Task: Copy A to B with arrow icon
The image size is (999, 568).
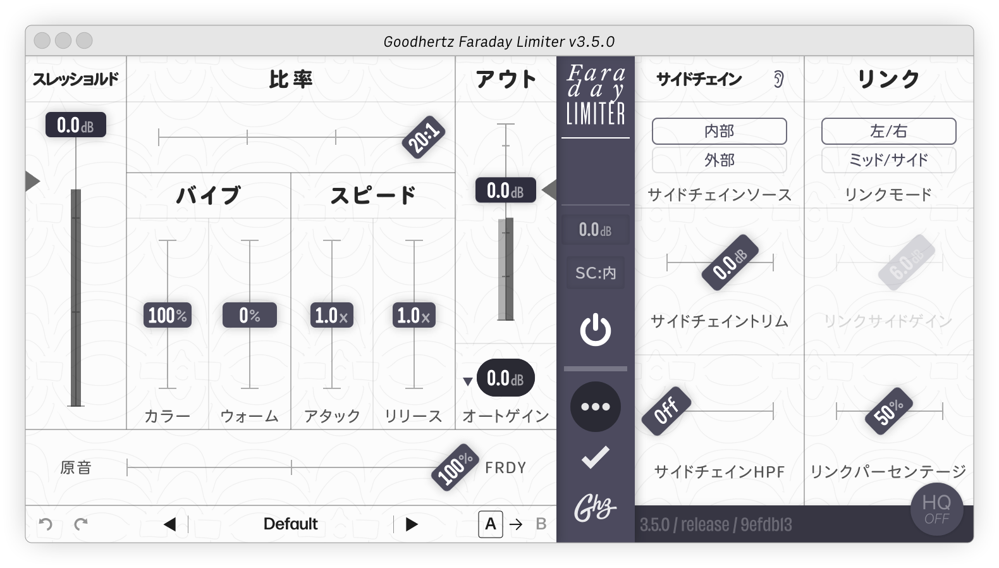Action: [516, 524]
